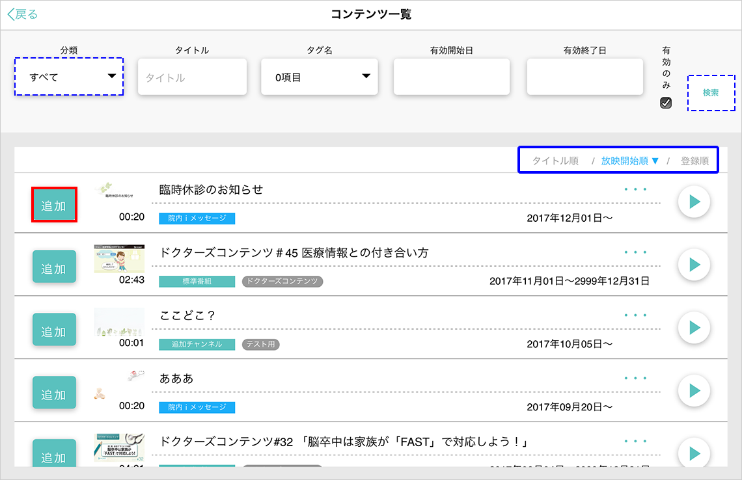
Task: Go back with the 戻る button
Action: [x=23, y=14]
